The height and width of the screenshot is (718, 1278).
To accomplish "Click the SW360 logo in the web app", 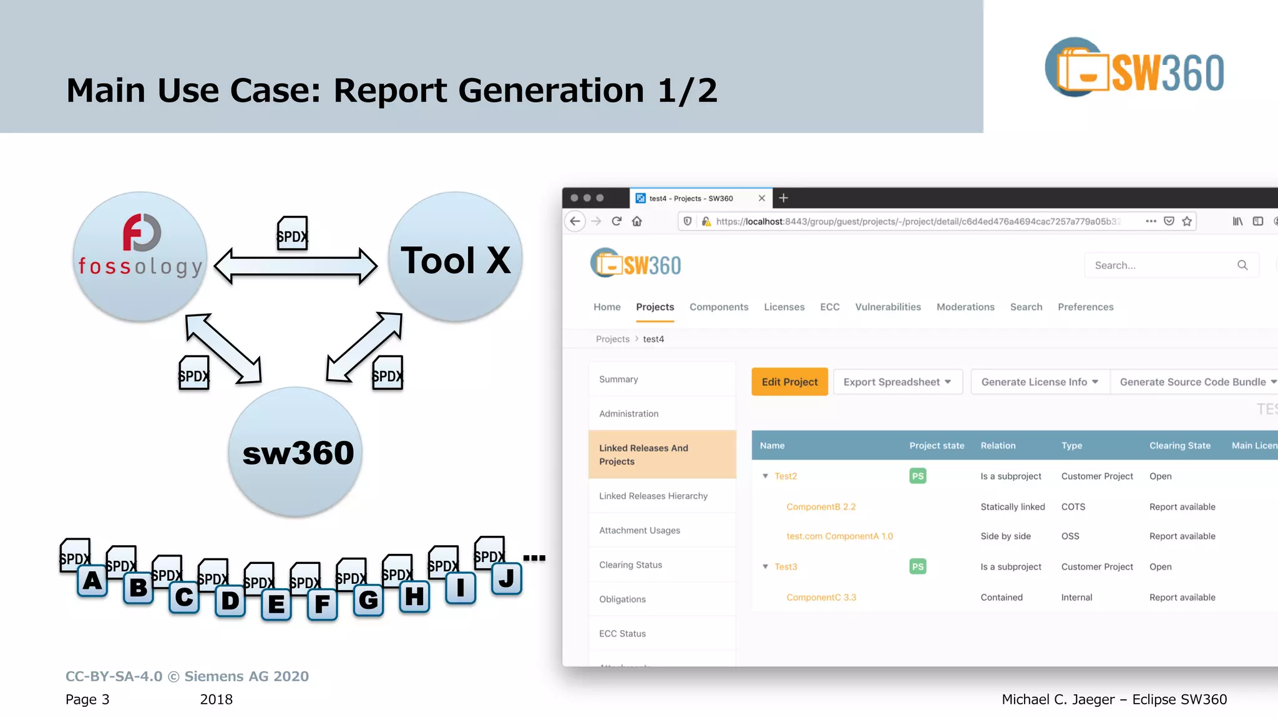I will pos(635,263).
